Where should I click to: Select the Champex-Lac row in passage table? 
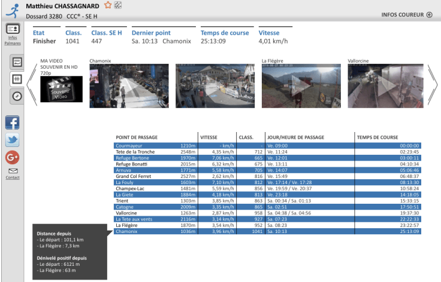pos(267,189)
